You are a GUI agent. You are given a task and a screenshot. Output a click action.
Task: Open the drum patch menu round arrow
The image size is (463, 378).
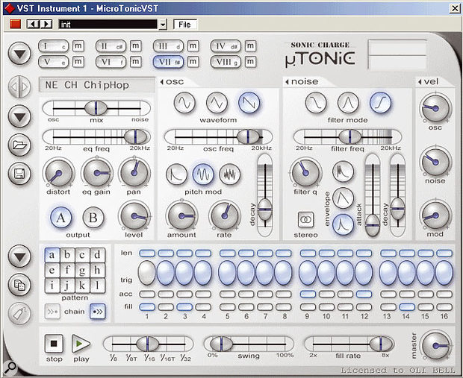point(19,116)
